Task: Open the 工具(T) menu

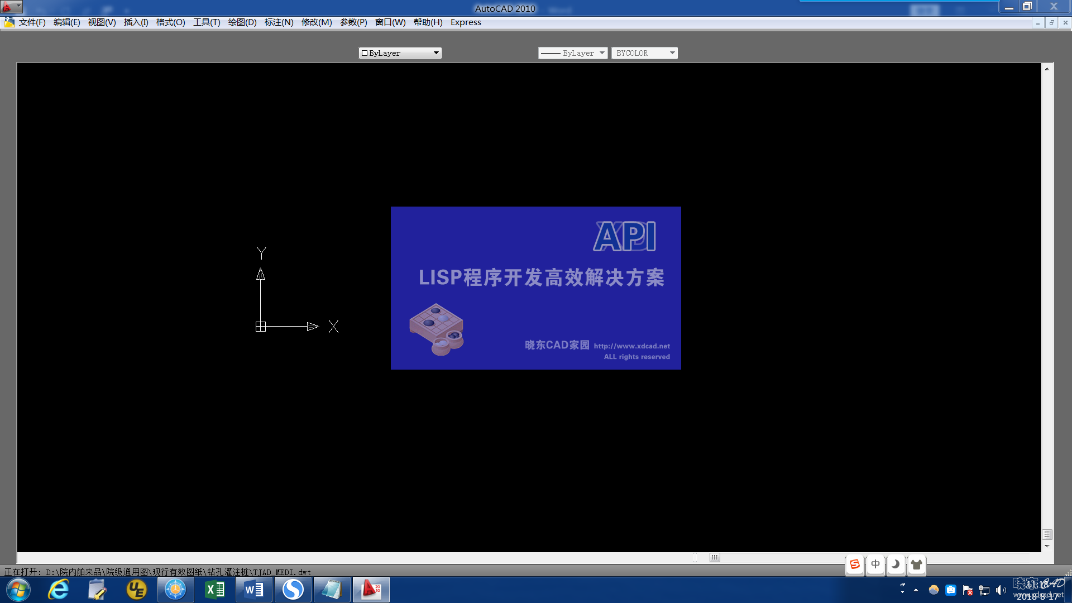Action: [x=207, y=22]
